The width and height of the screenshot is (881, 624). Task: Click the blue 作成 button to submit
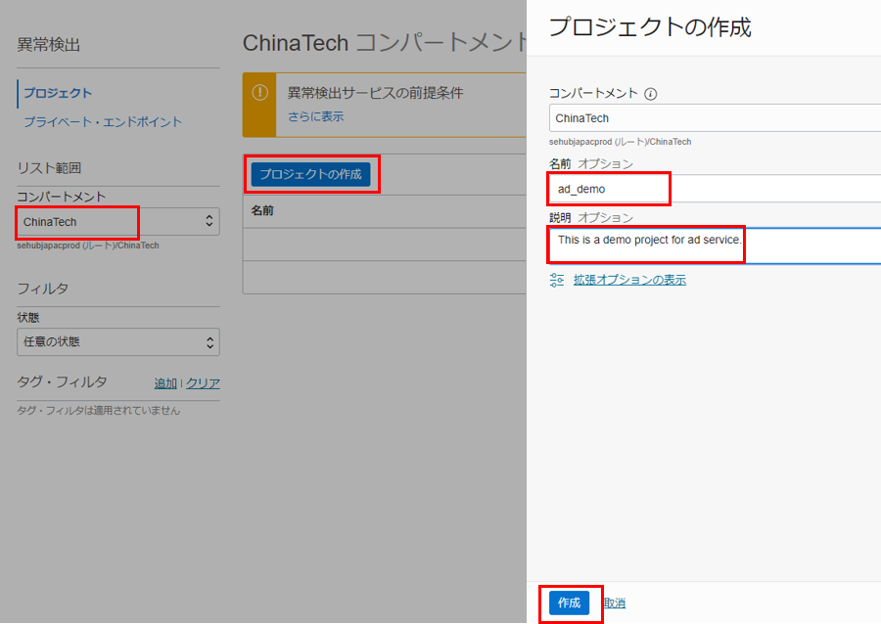coord(569,603)
